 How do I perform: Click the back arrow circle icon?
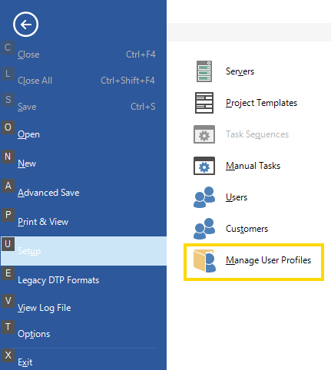25,25
